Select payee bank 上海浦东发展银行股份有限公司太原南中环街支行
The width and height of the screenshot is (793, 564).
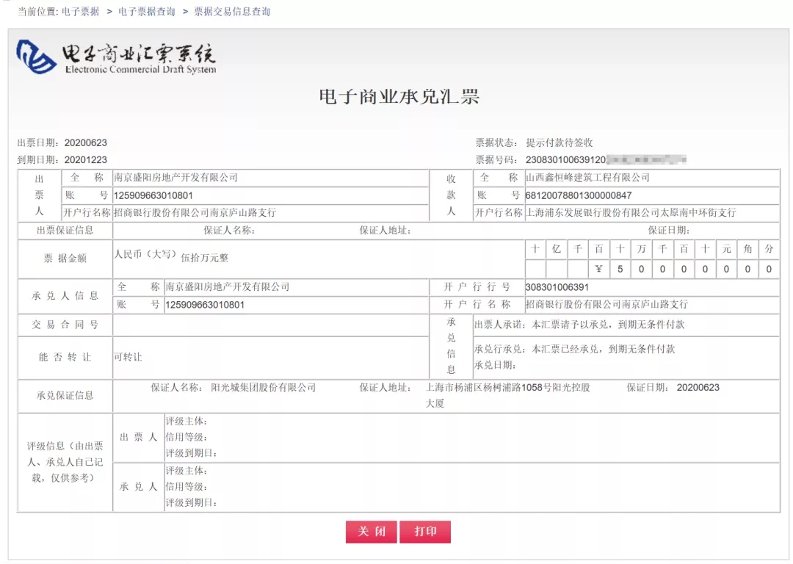point(631,212)
